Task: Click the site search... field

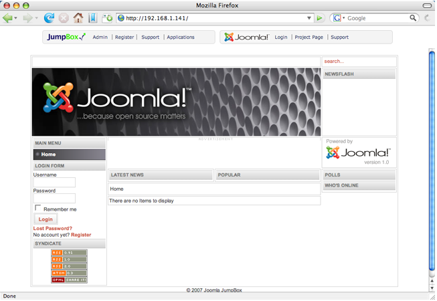Action: click(359, 62)
